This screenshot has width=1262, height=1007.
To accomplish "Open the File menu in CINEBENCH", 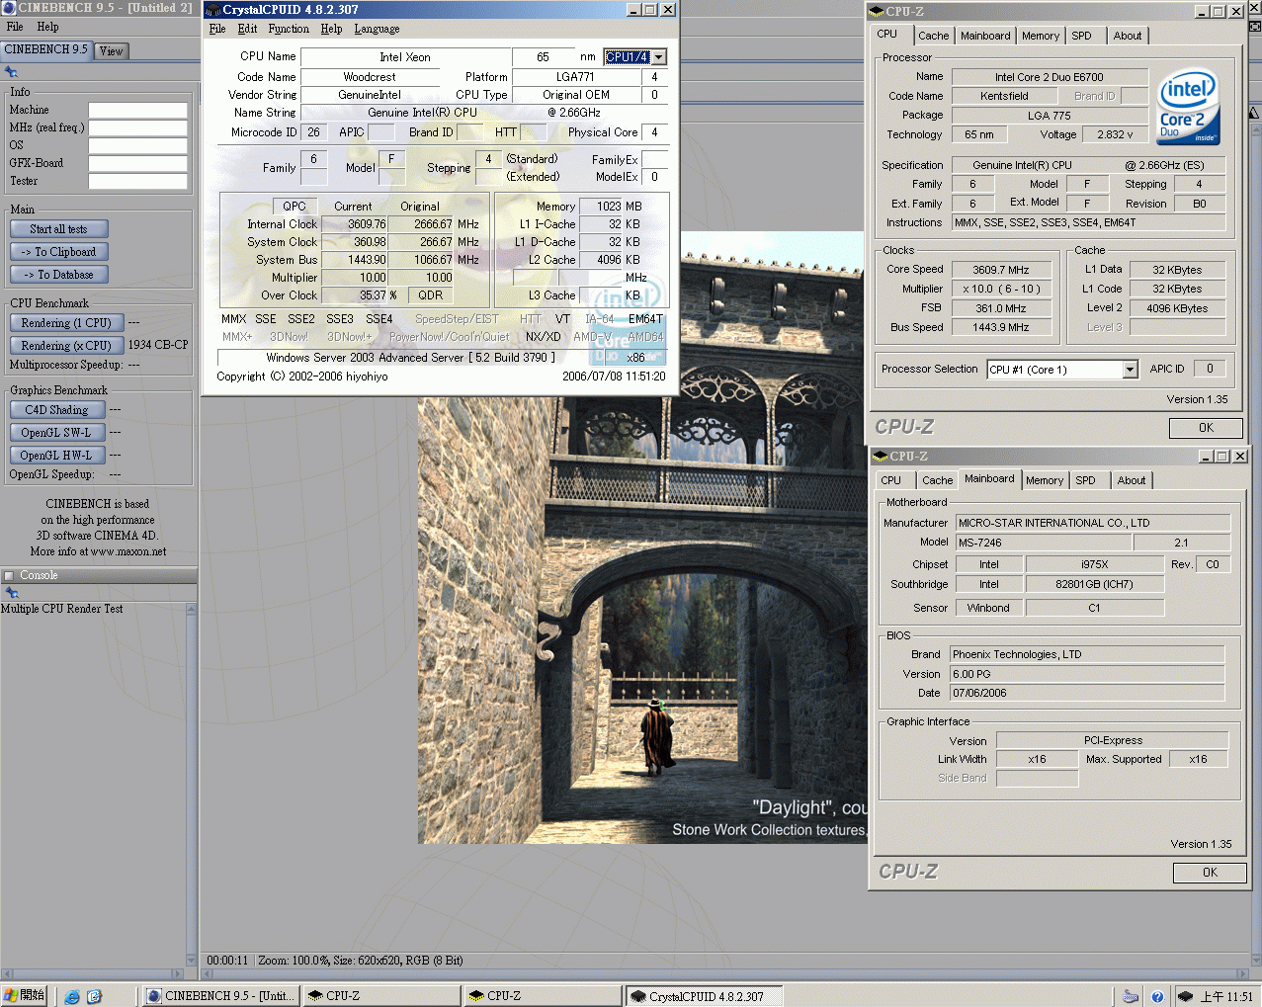I will pyautogui.click(x=15, y=27).
